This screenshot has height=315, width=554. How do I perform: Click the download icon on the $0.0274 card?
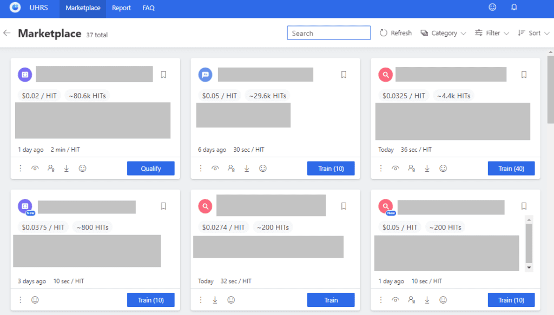[x=215, y=300]
